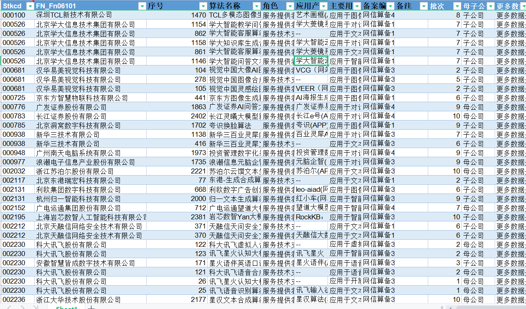Select cell 夸识换脸算法
This screenshot has width=526, height=309.
(234, 125)
